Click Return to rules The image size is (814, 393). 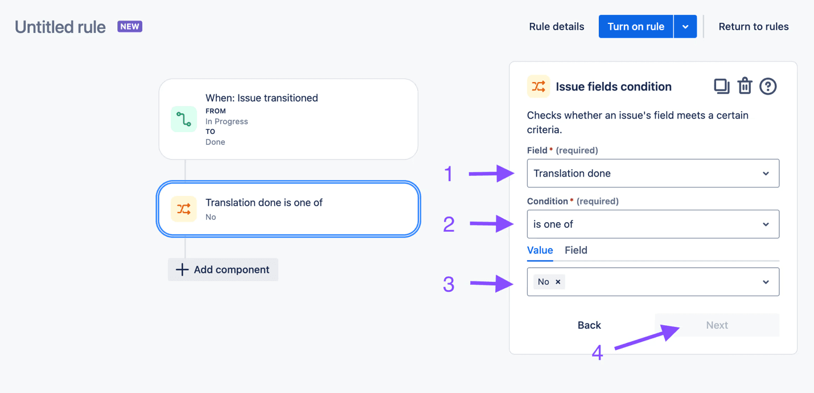[x=753, y=26]
